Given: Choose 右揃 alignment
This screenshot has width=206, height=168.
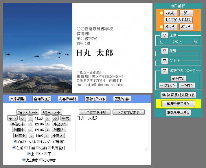Looking at the screenshot, I should point(38,147).
